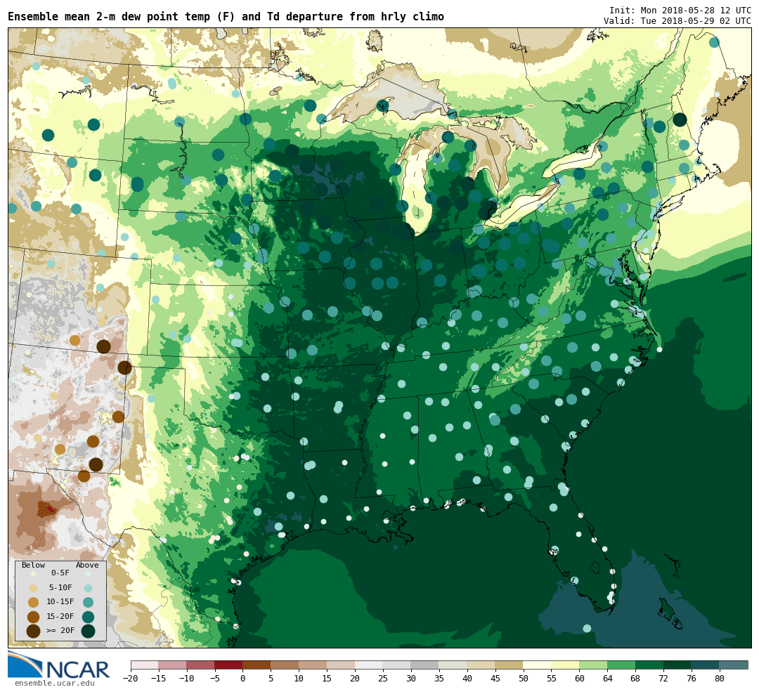Click the Above 0-5F legend dot
759x692 pixels.
pos(88,573)
